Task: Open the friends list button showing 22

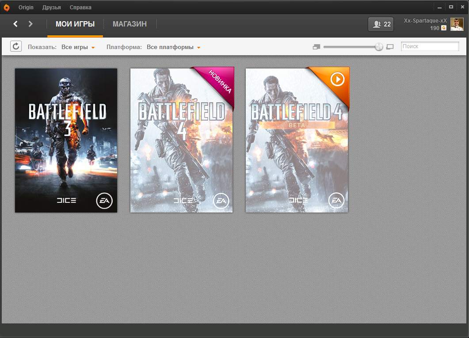Action: (x=381, y=24)
